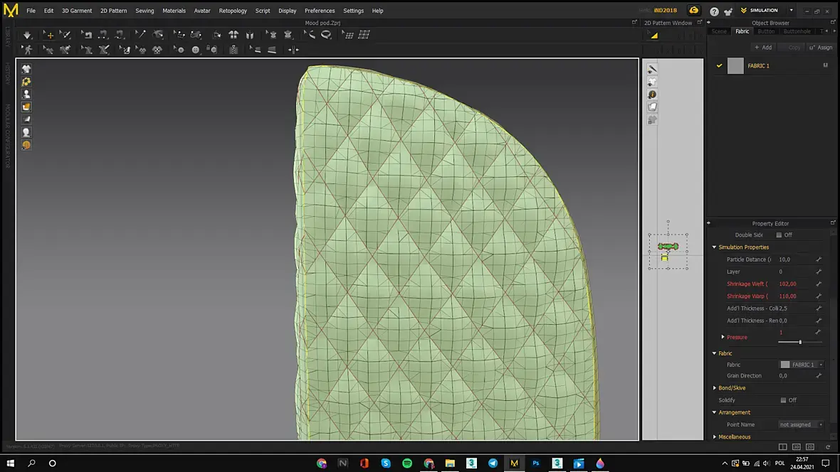Screen dimensions: 840x472
Task: Open the help question mark icon
Action: pyautogui.click(x=714, y=11)
